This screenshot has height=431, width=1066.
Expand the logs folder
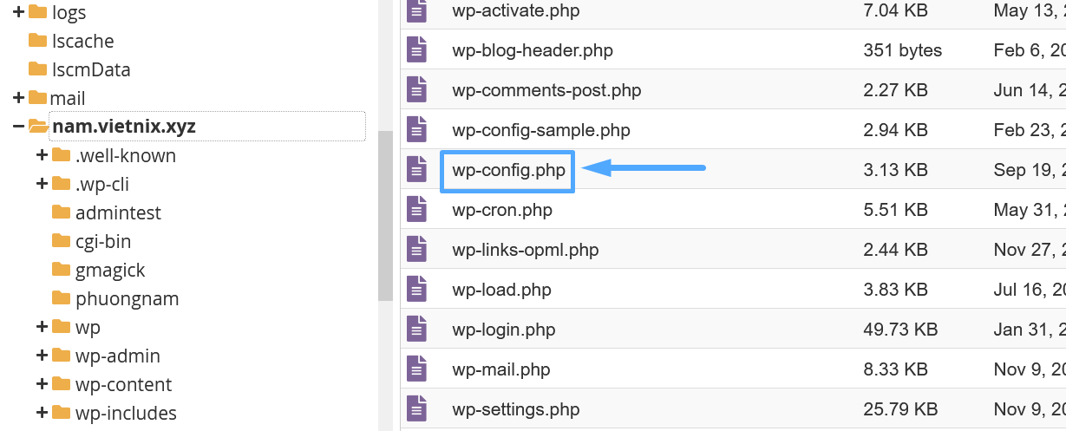pyautogui.click(x=18, y=12)
